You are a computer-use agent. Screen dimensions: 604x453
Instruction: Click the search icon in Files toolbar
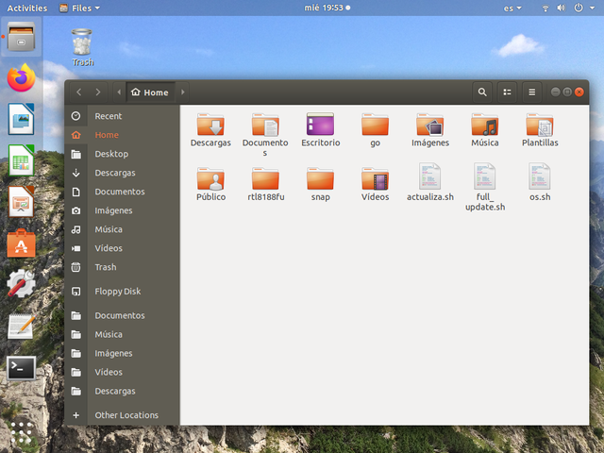(482, 92)
